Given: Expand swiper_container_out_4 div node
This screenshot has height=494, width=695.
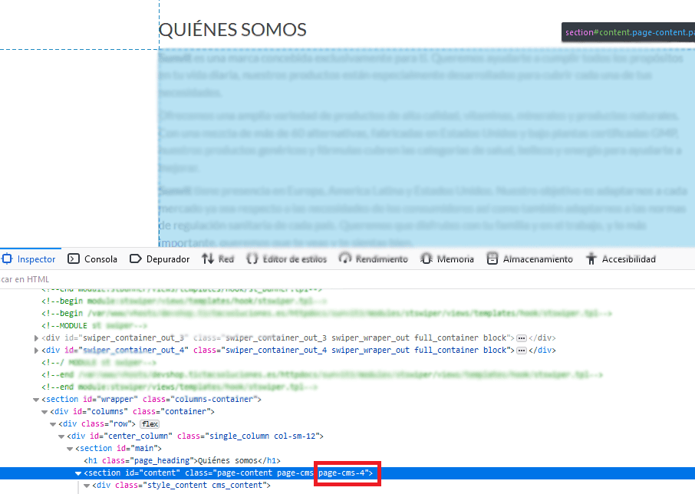Looking at the screenshot, I should 36,351.
